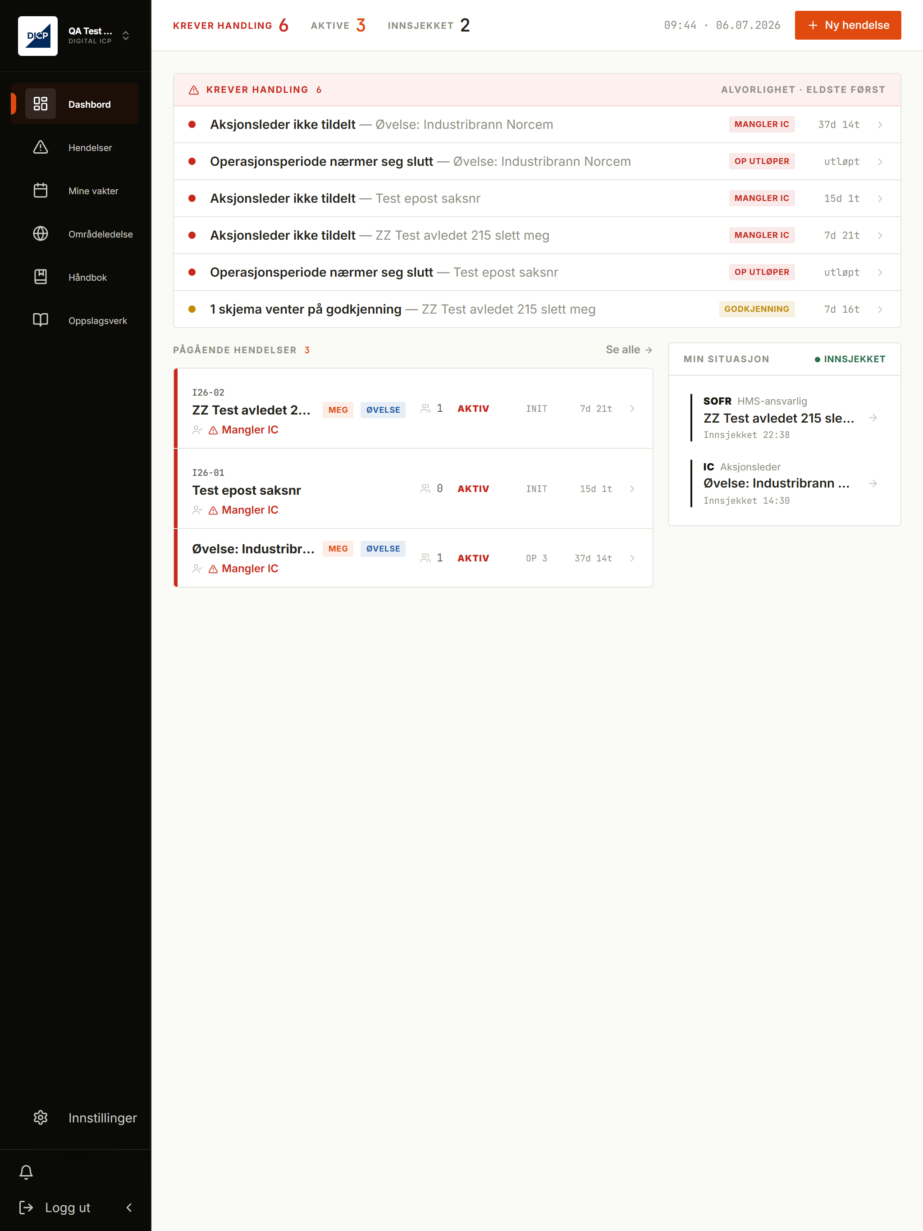
Task: Open Operasjonsperiode alert for Industribrann Norcem
Action: click(x=537, y=161)
